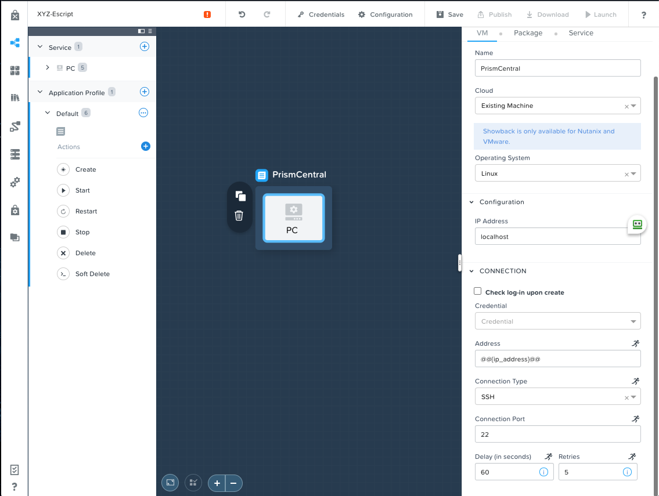659x496 pixels.
Task: Collapse the Configuration section
Action: [471, 202]
